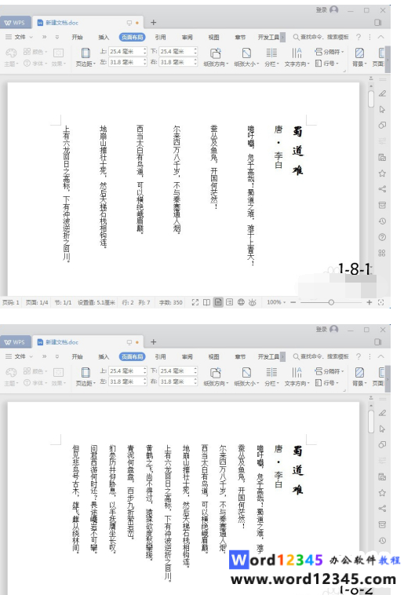Screen dimensions: 404x595
Task: Open 视图 tab in top window
Action: pos(213,37)
